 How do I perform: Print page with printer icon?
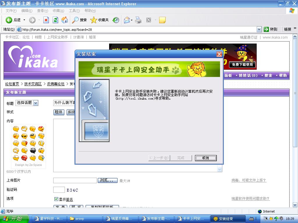tap(138, 20)
